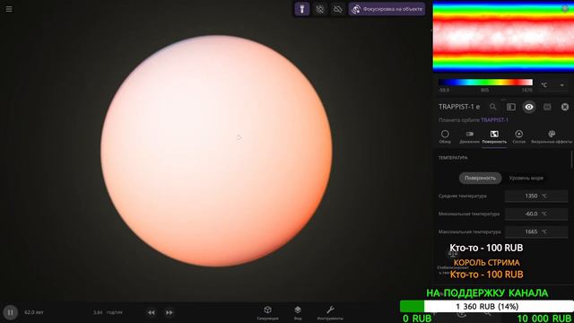Follow the TRAPPIST-1 parent star link
This screenshot has width=574, height=323.
(x=494, y=120)
